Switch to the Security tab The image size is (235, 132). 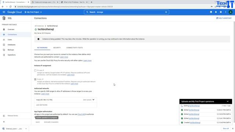(57, 48)
